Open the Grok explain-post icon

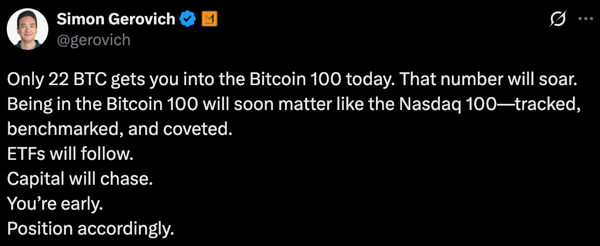[558, 18]
